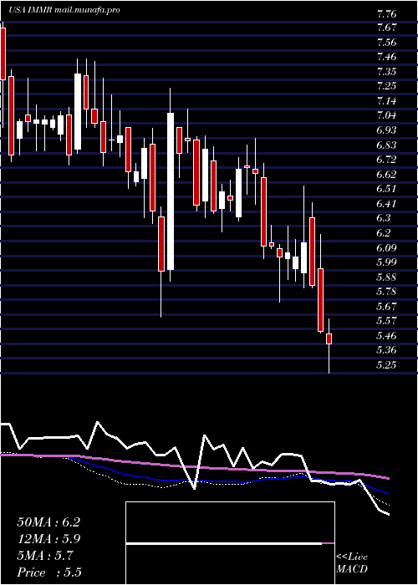Select the 5.99 price axis label

386,262
